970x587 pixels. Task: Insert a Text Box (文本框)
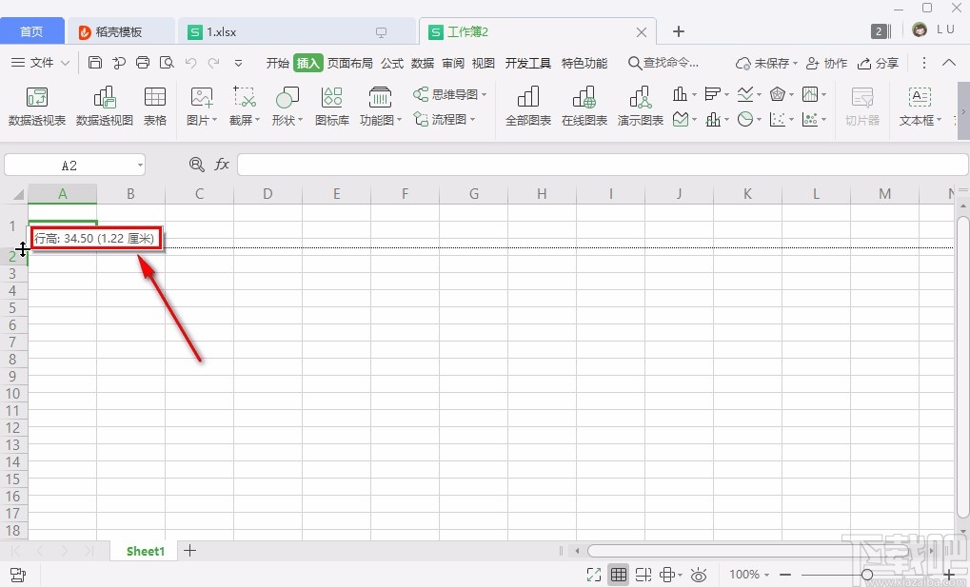(x=917, y=105)
